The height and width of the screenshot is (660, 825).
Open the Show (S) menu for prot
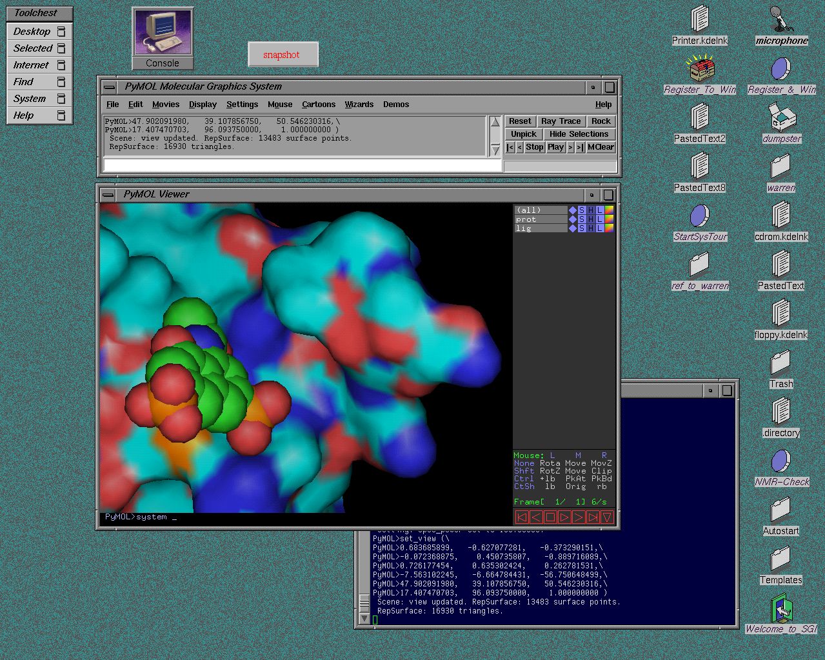tap(582, 219)
